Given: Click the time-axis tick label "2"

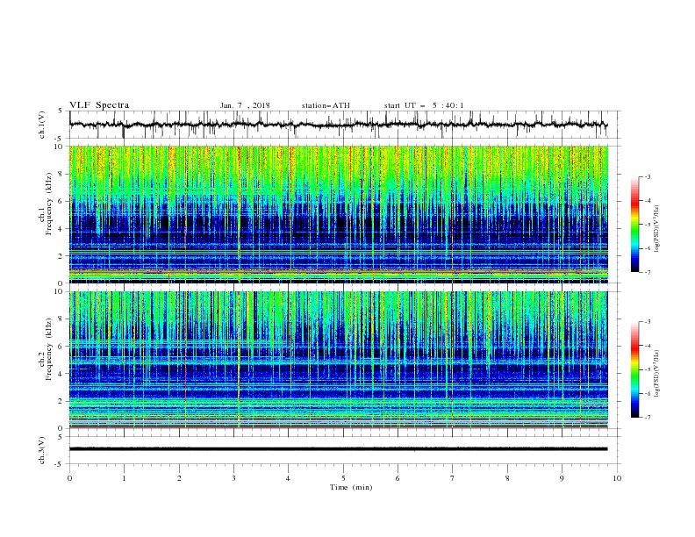Looking at the screenshot, I should tap(179, 478).
